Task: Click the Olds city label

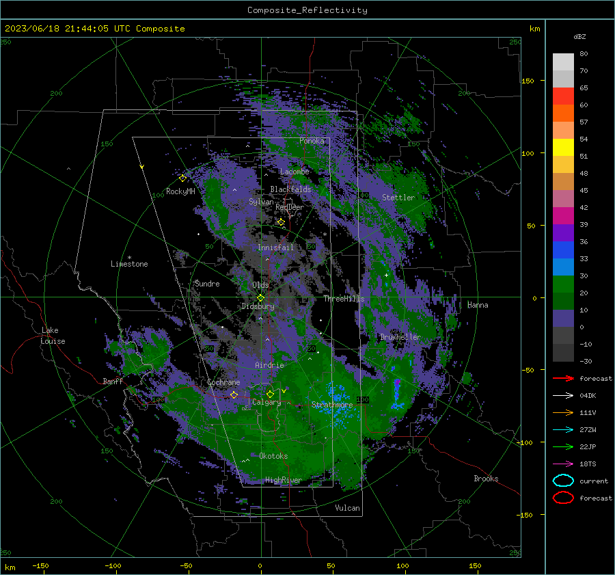Action: (260, 285)
